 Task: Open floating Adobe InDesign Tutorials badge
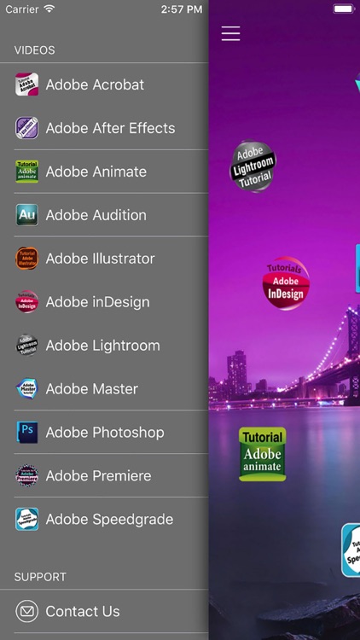(286, 283)
